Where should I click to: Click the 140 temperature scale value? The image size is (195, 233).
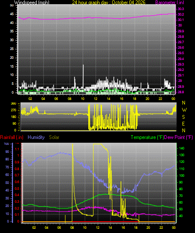click(182, 148)
